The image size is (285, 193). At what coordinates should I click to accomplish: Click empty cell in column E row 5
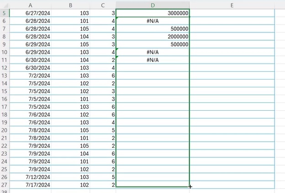tap(232, 13)
